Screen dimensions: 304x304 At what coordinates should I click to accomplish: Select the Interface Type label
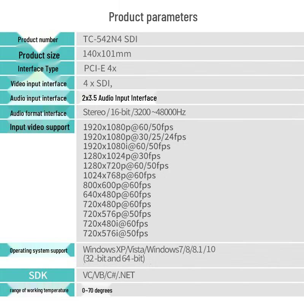[38, 69]
